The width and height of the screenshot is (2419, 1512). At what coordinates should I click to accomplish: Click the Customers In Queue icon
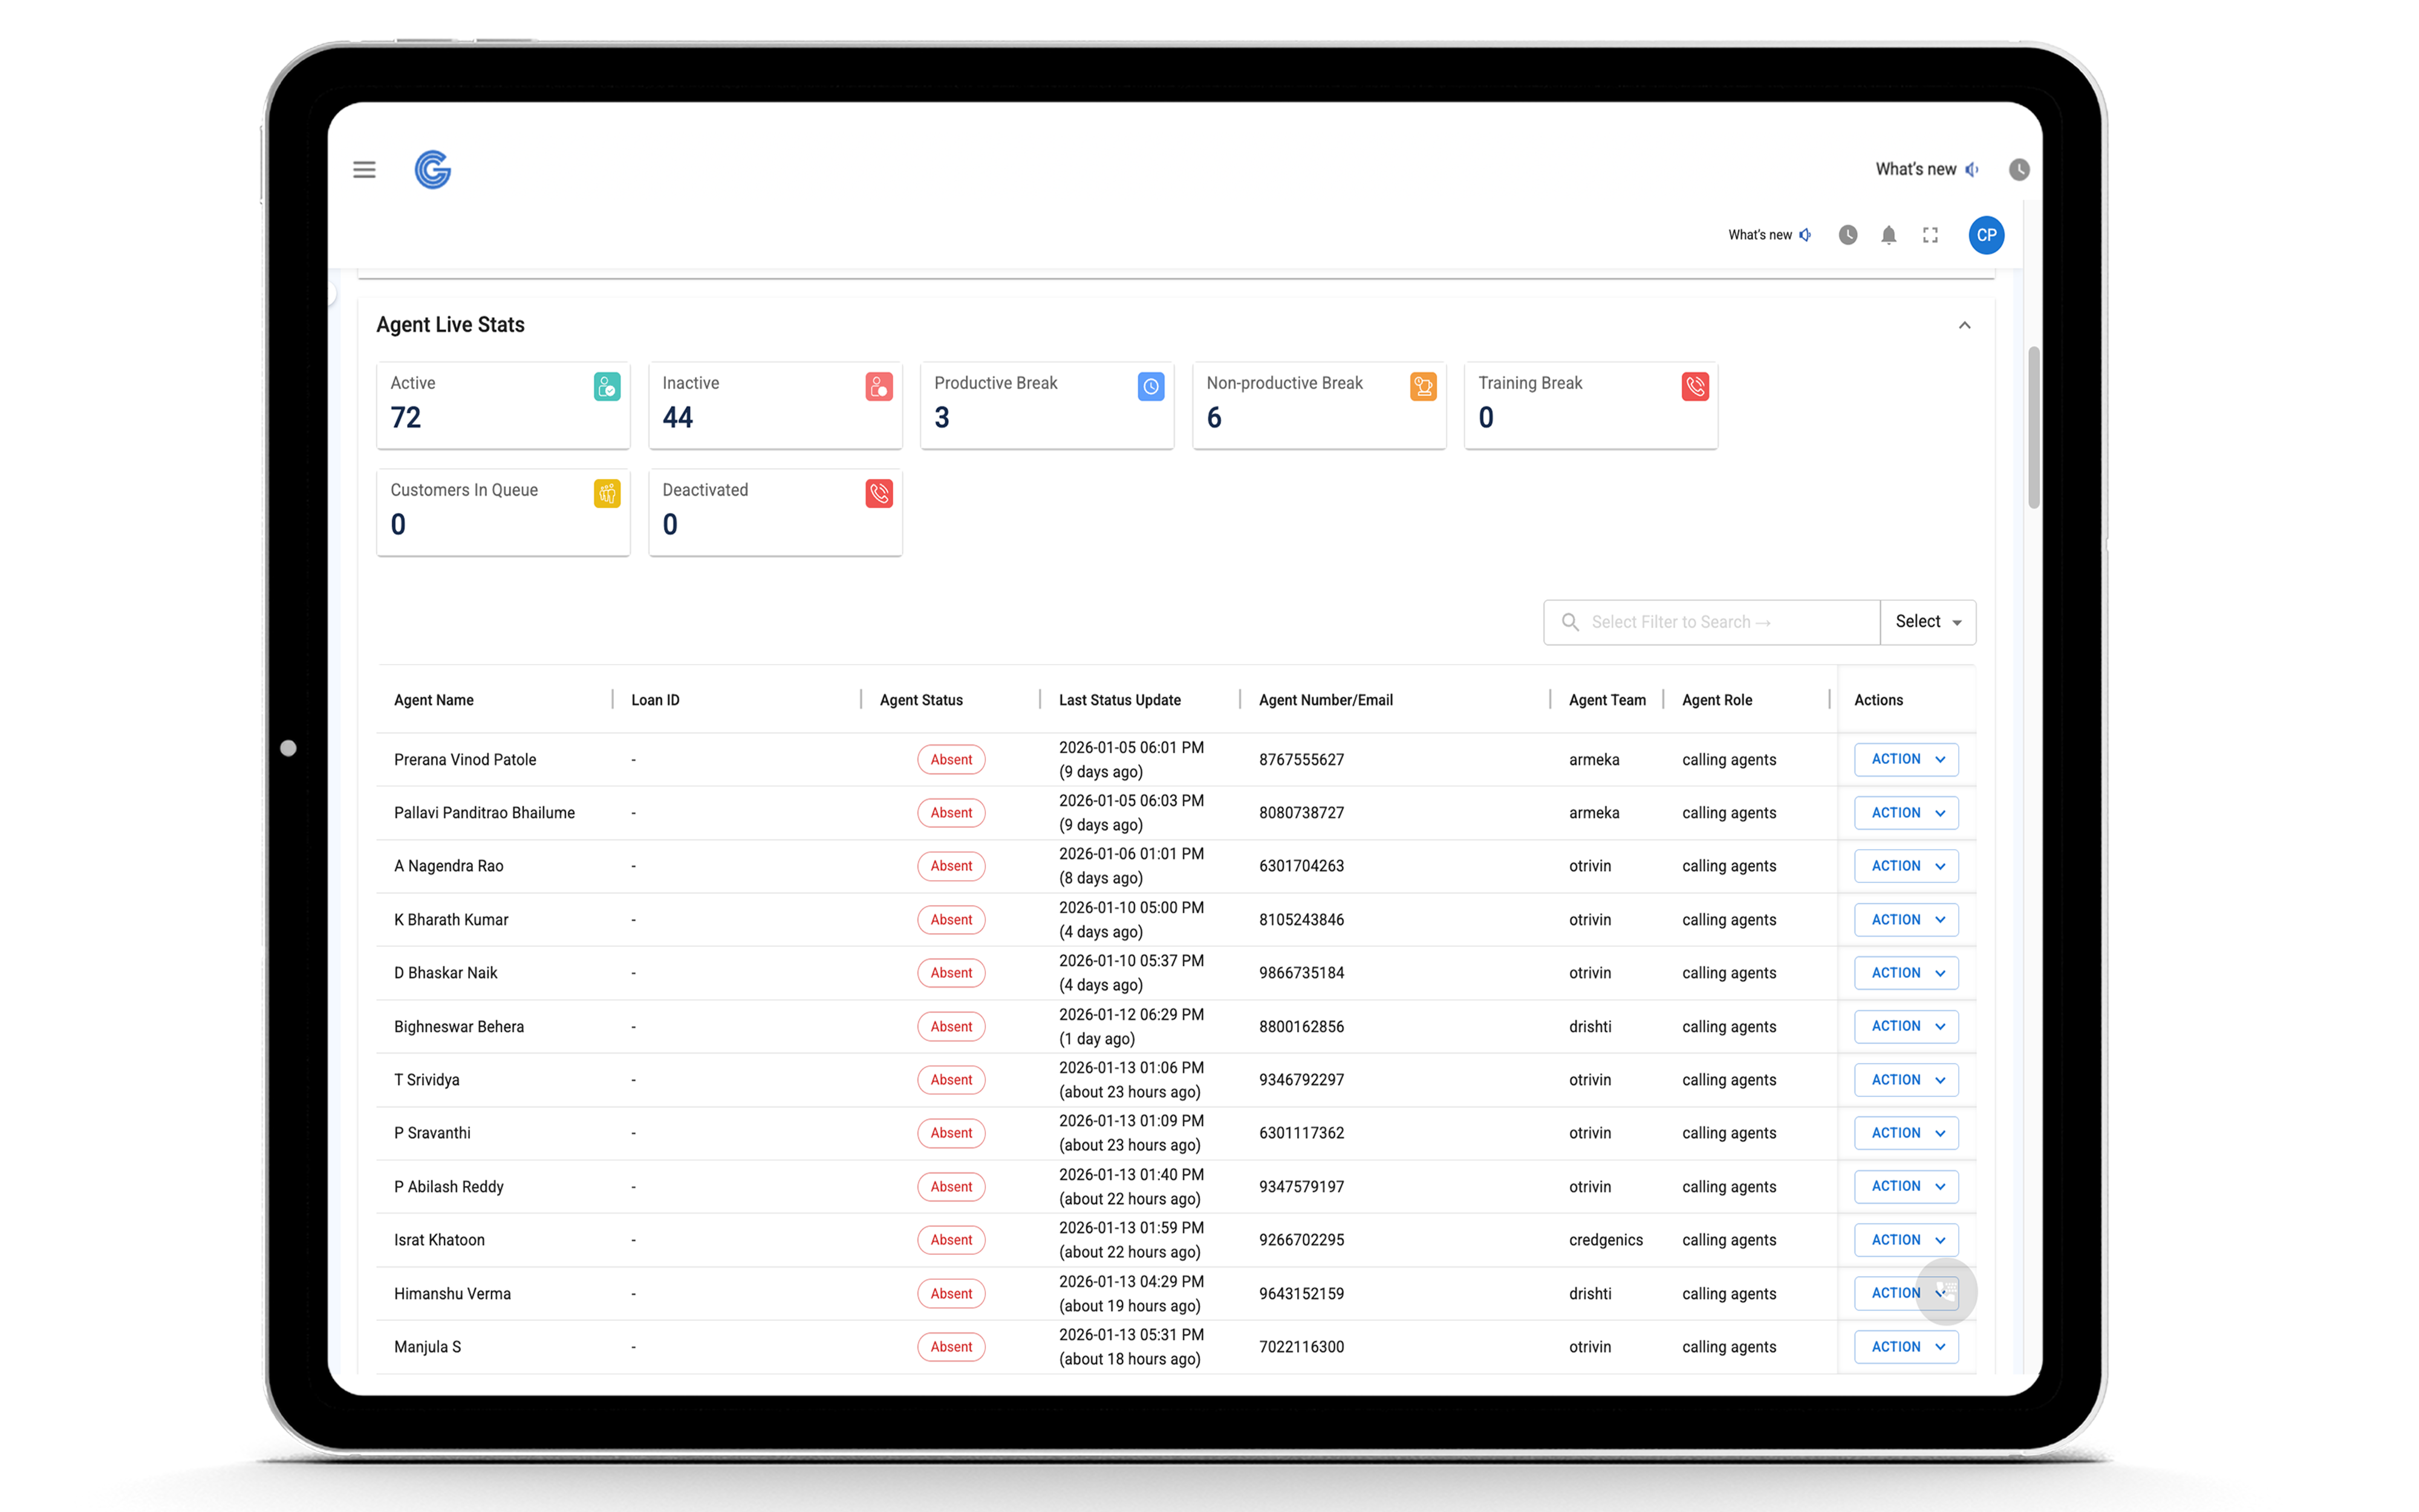coord(607,494)
